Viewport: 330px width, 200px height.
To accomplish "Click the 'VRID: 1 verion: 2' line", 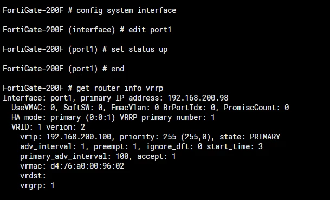I will pos(48,127).
